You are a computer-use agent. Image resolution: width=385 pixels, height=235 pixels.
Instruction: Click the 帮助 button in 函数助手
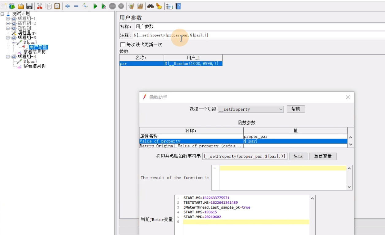pyautogui.click(x=296, y=109)
